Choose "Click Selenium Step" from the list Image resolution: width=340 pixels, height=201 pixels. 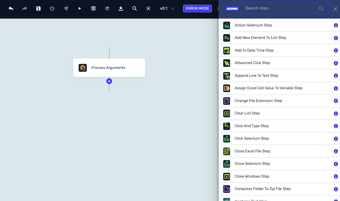[280, 139]
